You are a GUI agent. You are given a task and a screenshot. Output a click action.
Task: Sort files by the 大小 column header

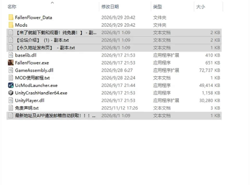coord(201,7)
